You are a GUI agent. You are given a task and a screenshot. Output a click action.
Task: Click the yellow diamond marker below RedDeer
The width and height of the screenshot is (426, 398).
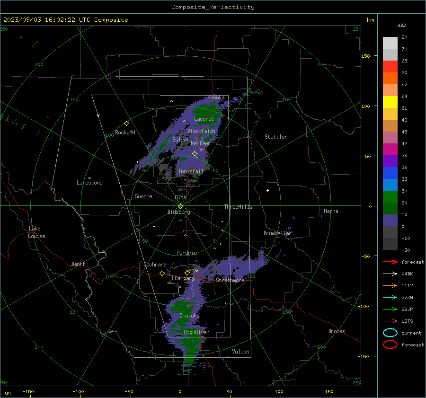[195, 154]
